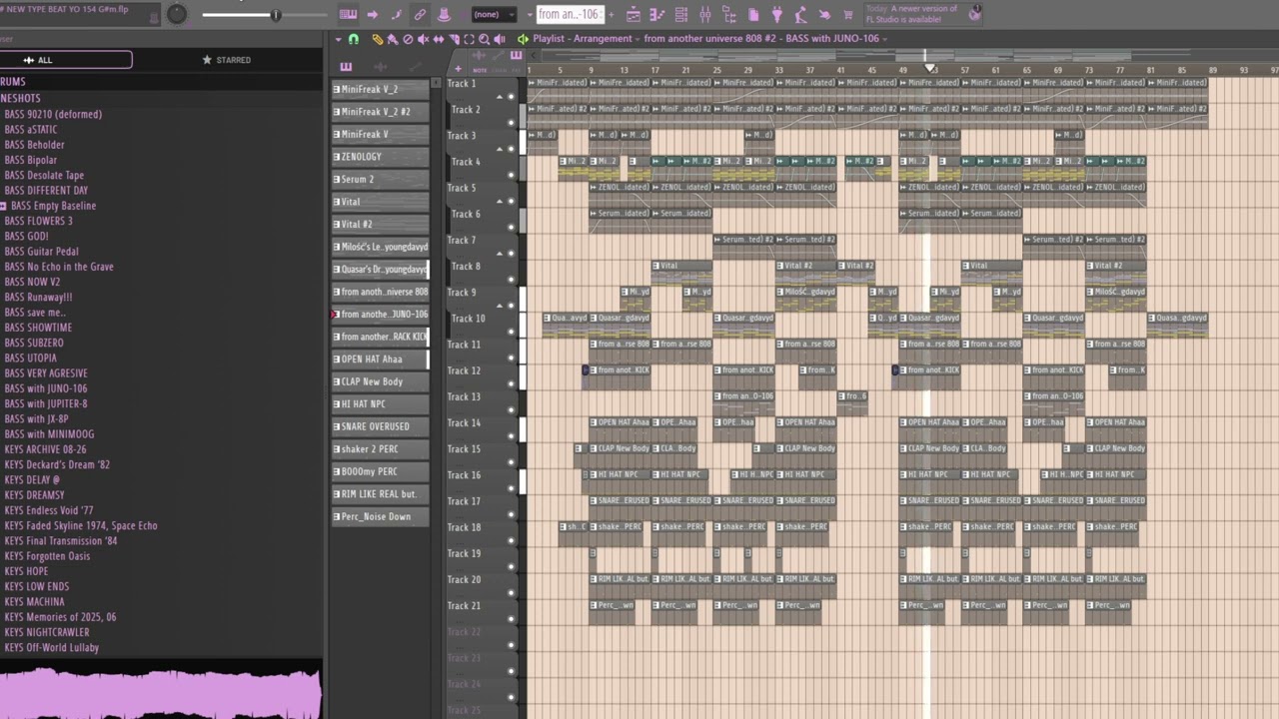Select 'MiniFreak V_2' in the picker
Screen dimensions: 1279x719
381,89
